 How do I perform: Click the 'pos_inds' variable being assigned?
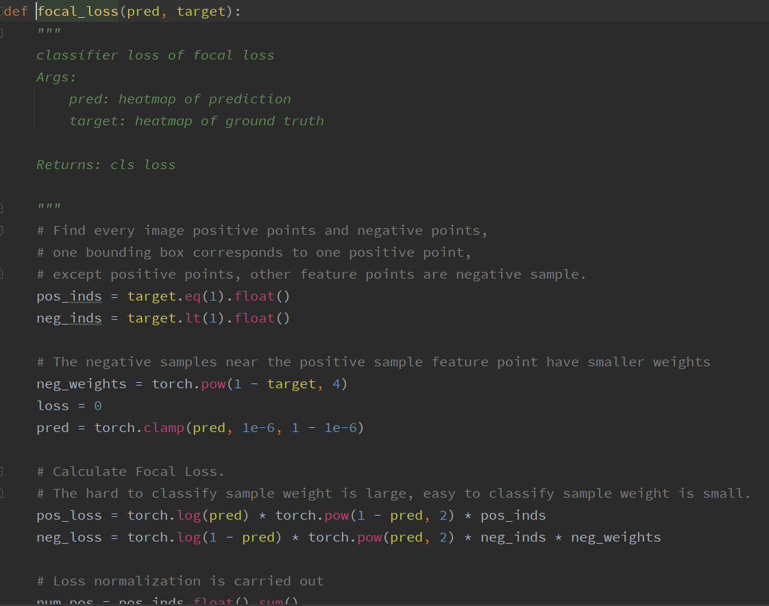[x=69, y=296]
